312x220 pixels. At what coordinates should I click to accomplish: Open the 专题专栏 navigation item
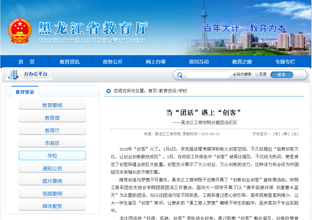tap(285, 62)
